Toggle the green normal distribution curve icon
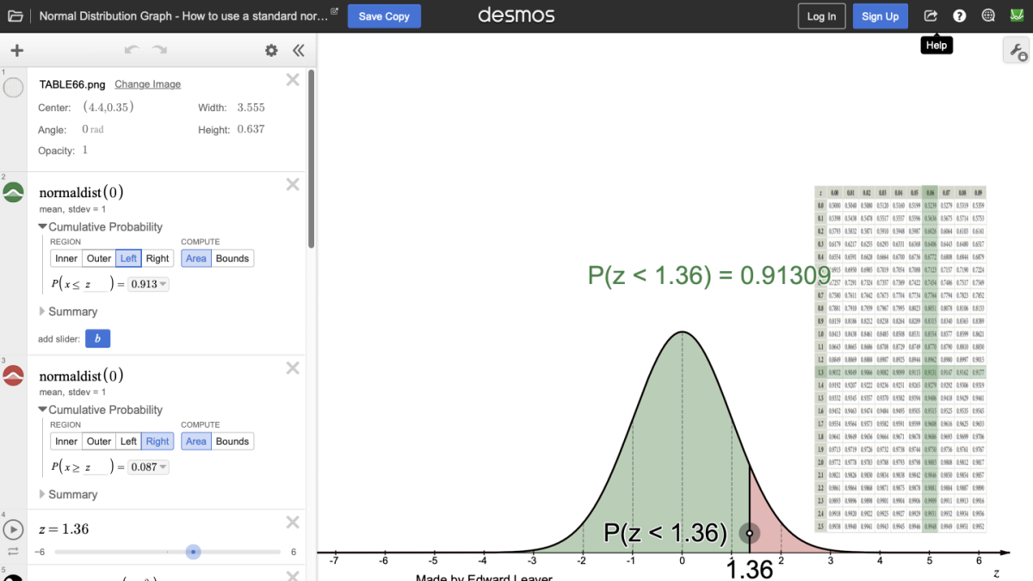1033x581 pixels. tap(14, 192)
